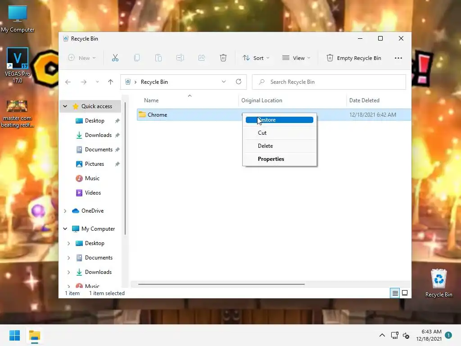The width and height of the screenshot is (461, 346).
Task: Choose Delete in context menu
Action: tap(279, 146)
